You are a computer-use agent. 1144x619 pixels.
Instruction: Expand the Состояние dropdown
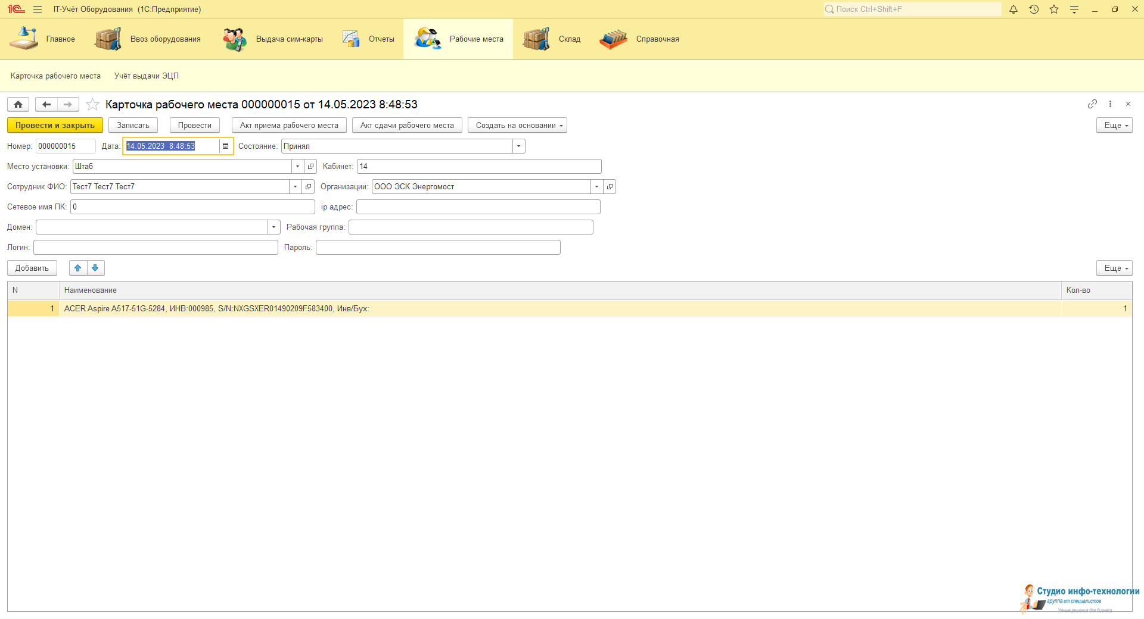[518, 146]
